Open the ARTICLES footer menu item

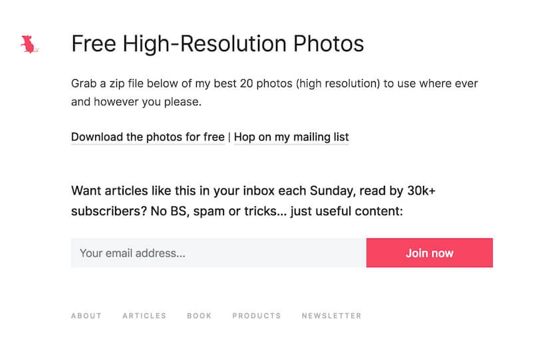click(144, 316)
